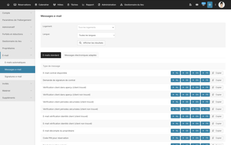Viewport: 231px width, 145px height.
Task: Open the Hôtes menu
Action: pos(58,5)
